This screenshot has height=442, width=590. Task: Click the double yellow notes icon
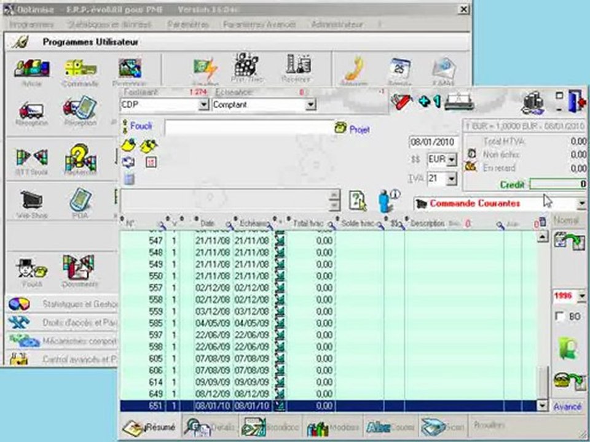coord(149,146)
